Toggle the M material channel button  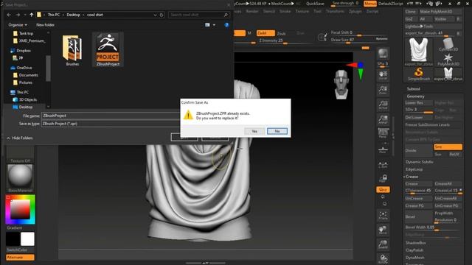coord(249,33)
